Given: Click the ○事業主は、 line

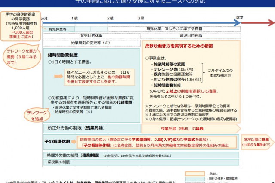Looking at the screenshot, I should (x=156, y=58).
